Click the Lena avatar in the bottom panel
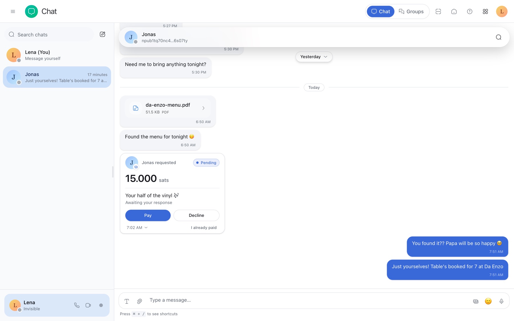Screen dimensions: 514x321 [15, 305]
